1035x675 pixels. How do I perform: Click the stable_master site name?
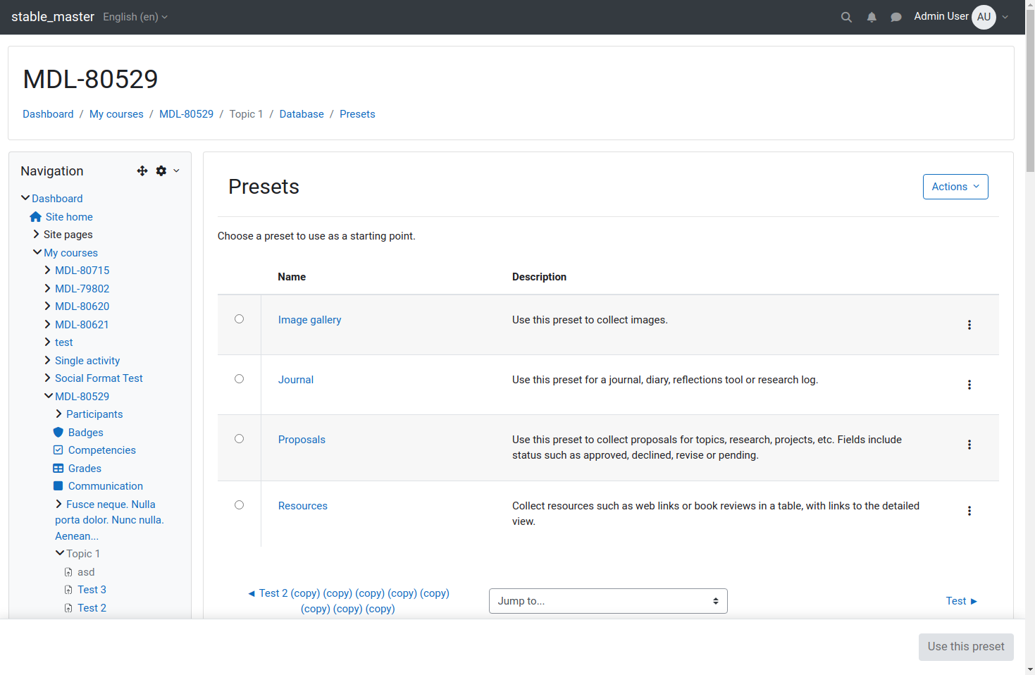pos(53,17)
